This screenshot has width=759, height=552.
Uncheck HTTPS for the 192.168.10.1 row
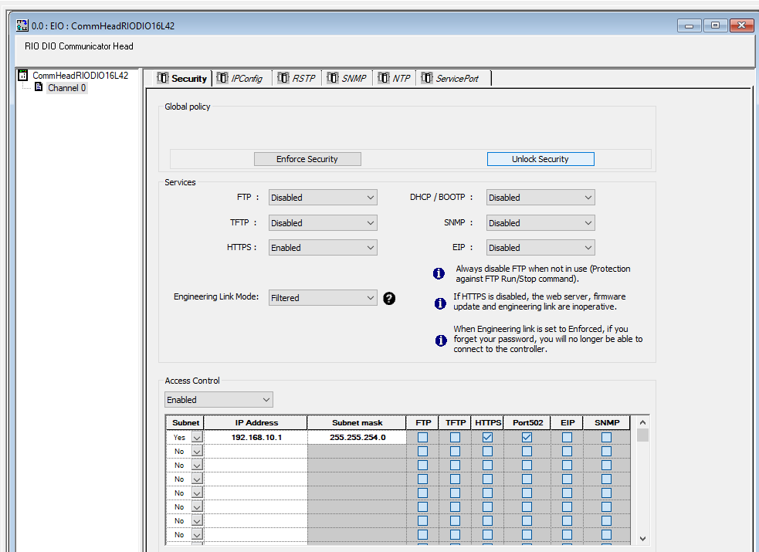pyautogui.click(x=487, y=437)
